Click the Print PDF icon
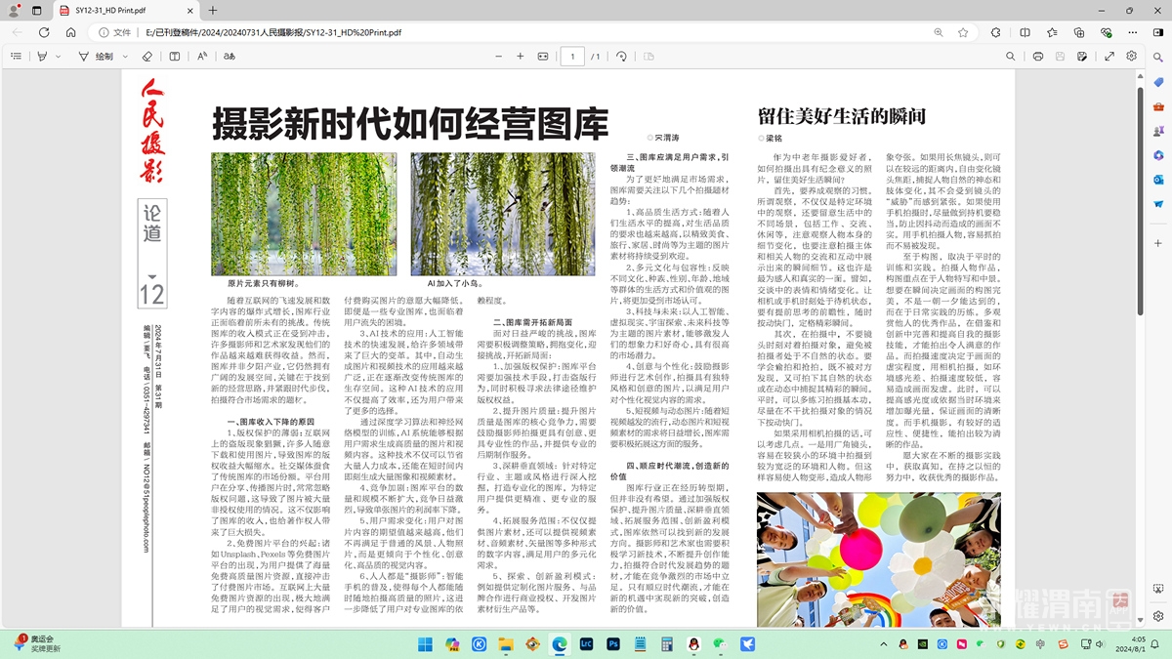Viewport: 1172px width, 659px height. (x=1037, y=57)
